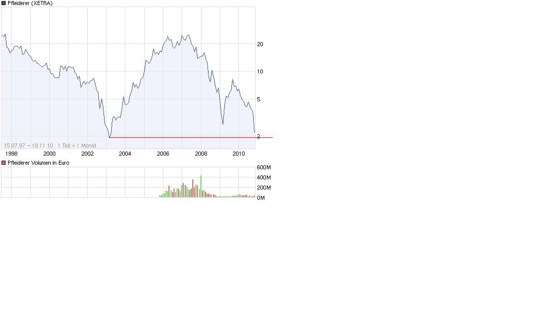Image resolution: width=547 pixels, height=331 pixels.
Task: Click the 2000 x-axis year label
Action: point(49,154)
